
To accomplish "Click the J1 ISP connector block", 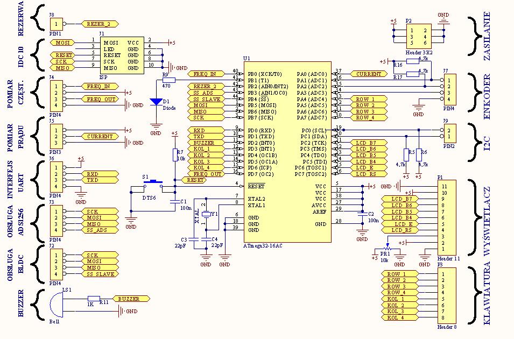I will (x=122, y=55).
